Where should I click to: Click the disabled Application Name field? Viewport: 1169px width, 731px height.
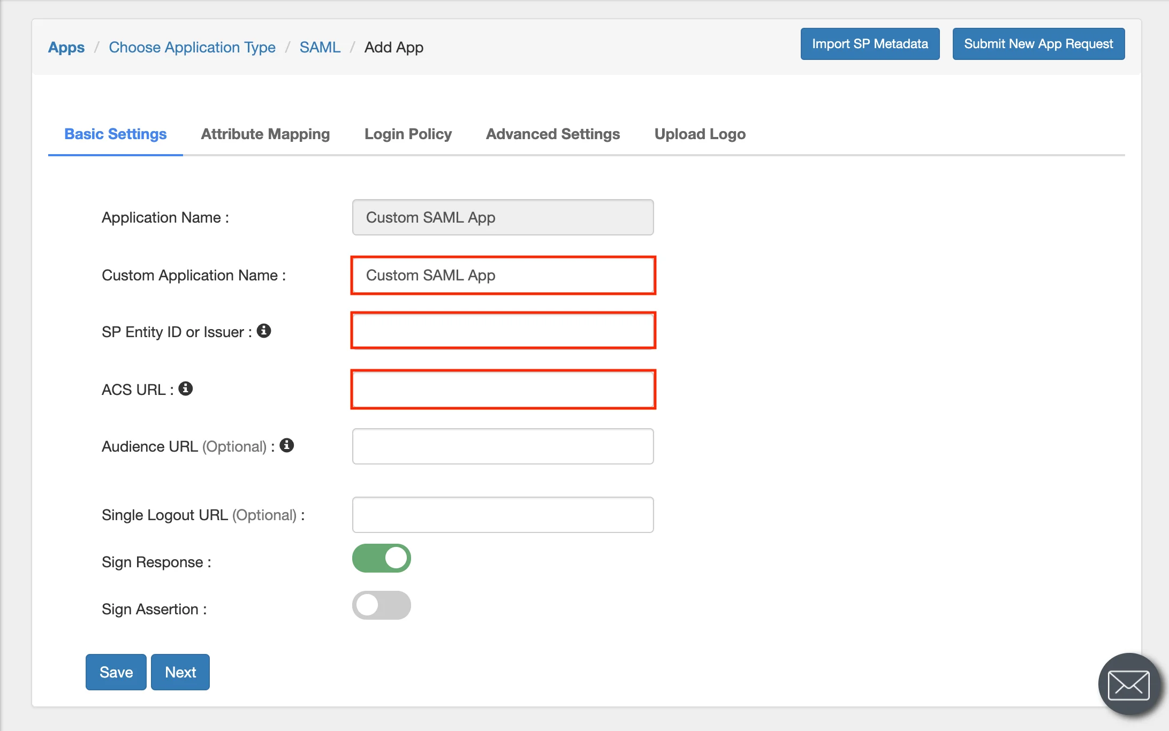coord(503,217)
